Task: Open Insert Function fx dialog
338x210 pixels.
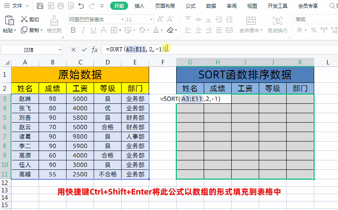Action: pos(94,50)
